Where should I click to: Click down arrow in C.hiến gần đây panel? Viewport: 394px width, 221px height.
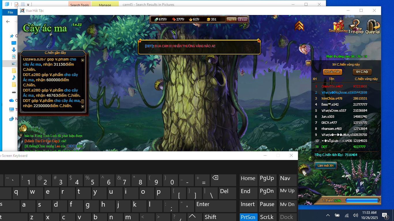coord(83,106)
